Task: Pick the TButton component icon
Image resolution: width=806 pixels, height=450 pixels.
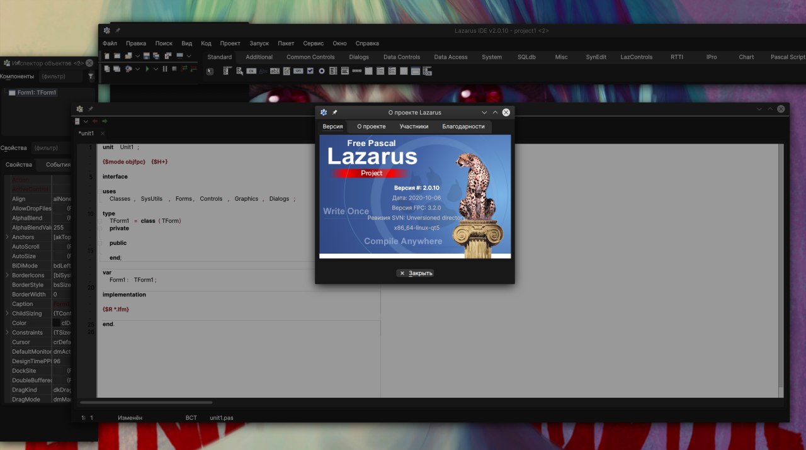Action: click(251, 71)
